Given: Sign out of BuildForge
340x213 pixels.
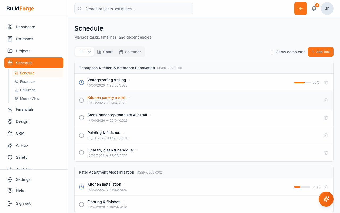Looking at the screenshot, I should 23,203.
